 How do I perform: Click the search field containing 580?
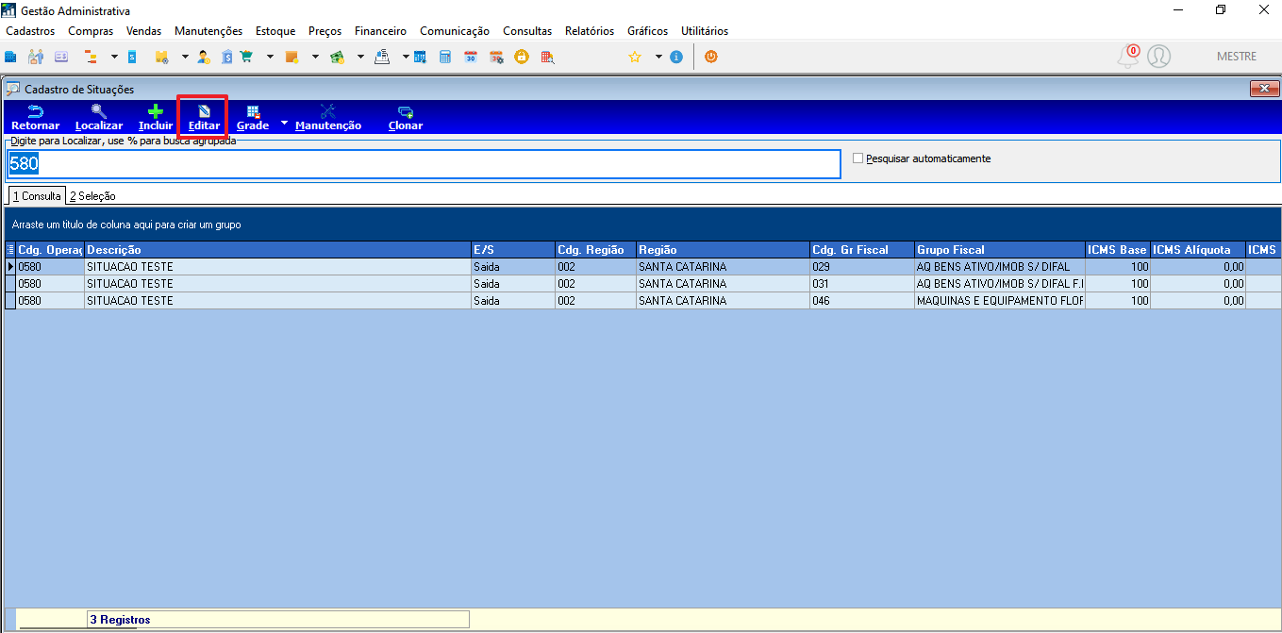424,163
